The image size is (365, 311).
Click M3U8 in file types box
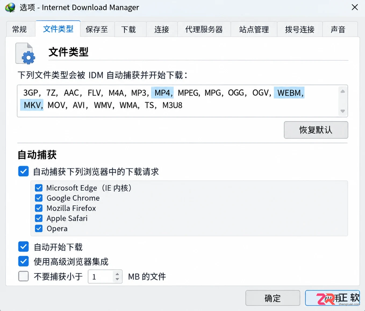[172, 105]
